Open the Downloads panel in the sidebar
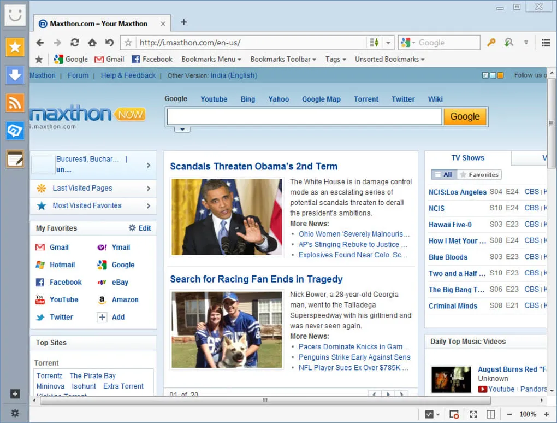Image resolution: width=557 pixels, height=423 pixels. pyautogui.click(x=15, y=74)
